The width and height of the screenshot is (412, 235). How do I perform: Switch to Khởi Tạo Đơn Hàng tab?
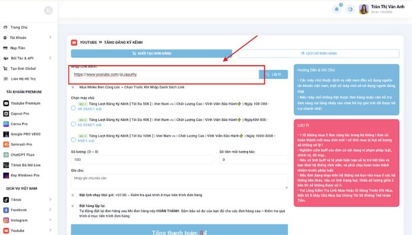pyautogui.click(x=152, y=53)
